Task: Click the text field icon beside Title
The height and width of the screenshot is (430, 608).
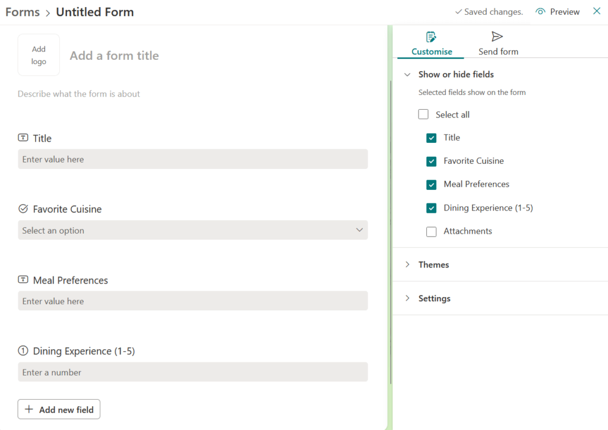Action: (23, 138)
